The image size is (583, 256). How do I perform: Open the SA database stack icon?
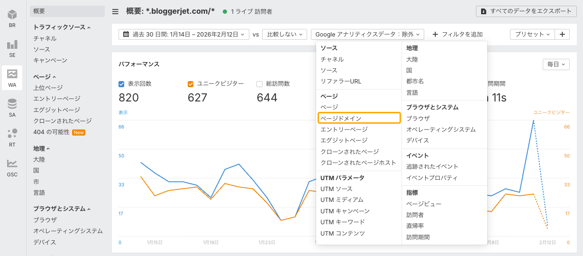[x=12, y=108]
